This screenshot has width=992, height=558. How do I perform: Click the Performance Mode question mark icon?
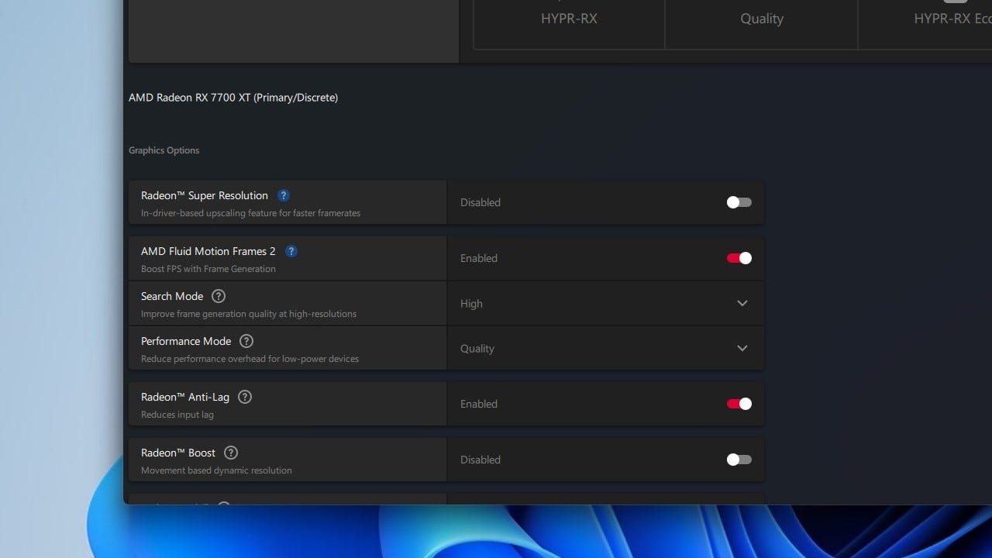(x=246, y=342)
